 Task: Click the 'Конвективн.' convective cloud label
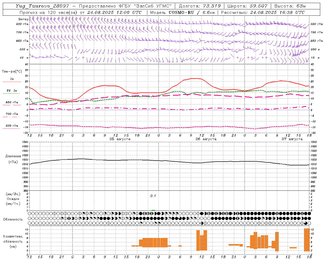(13, 236)
